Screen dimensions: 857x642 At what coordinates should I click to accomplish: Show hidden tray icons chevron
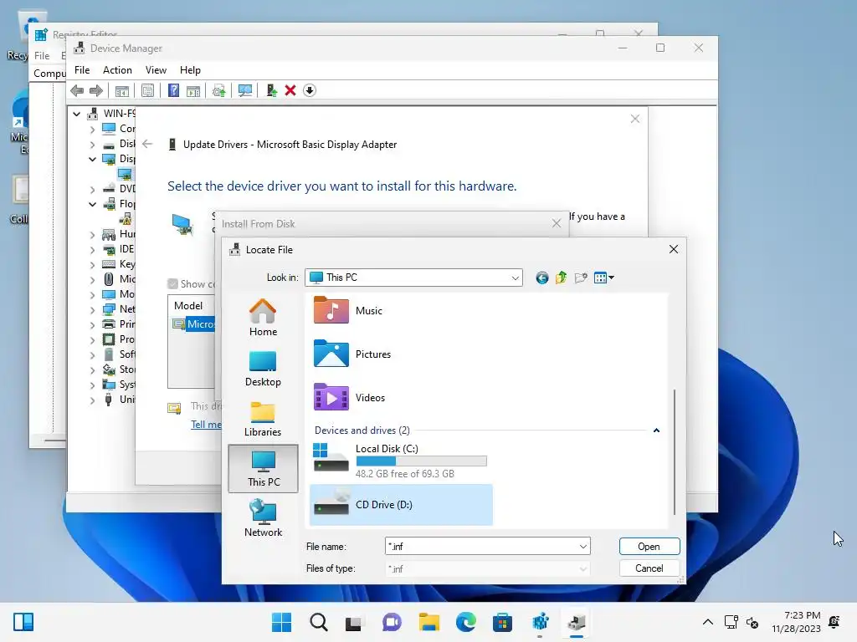click(x=708, y=622)
